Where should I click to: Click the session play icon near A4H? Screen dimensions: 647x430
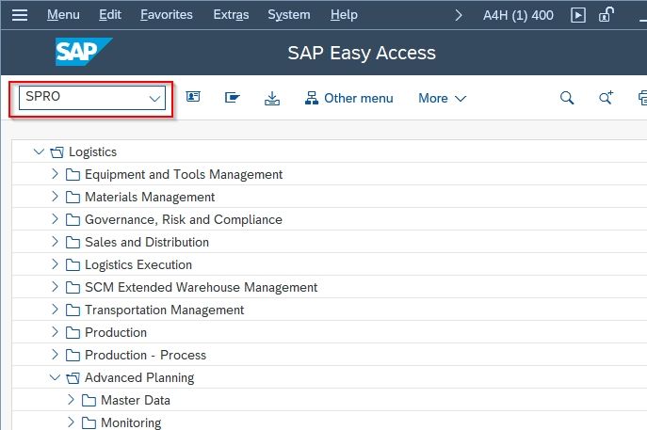(x=577, y=15)
